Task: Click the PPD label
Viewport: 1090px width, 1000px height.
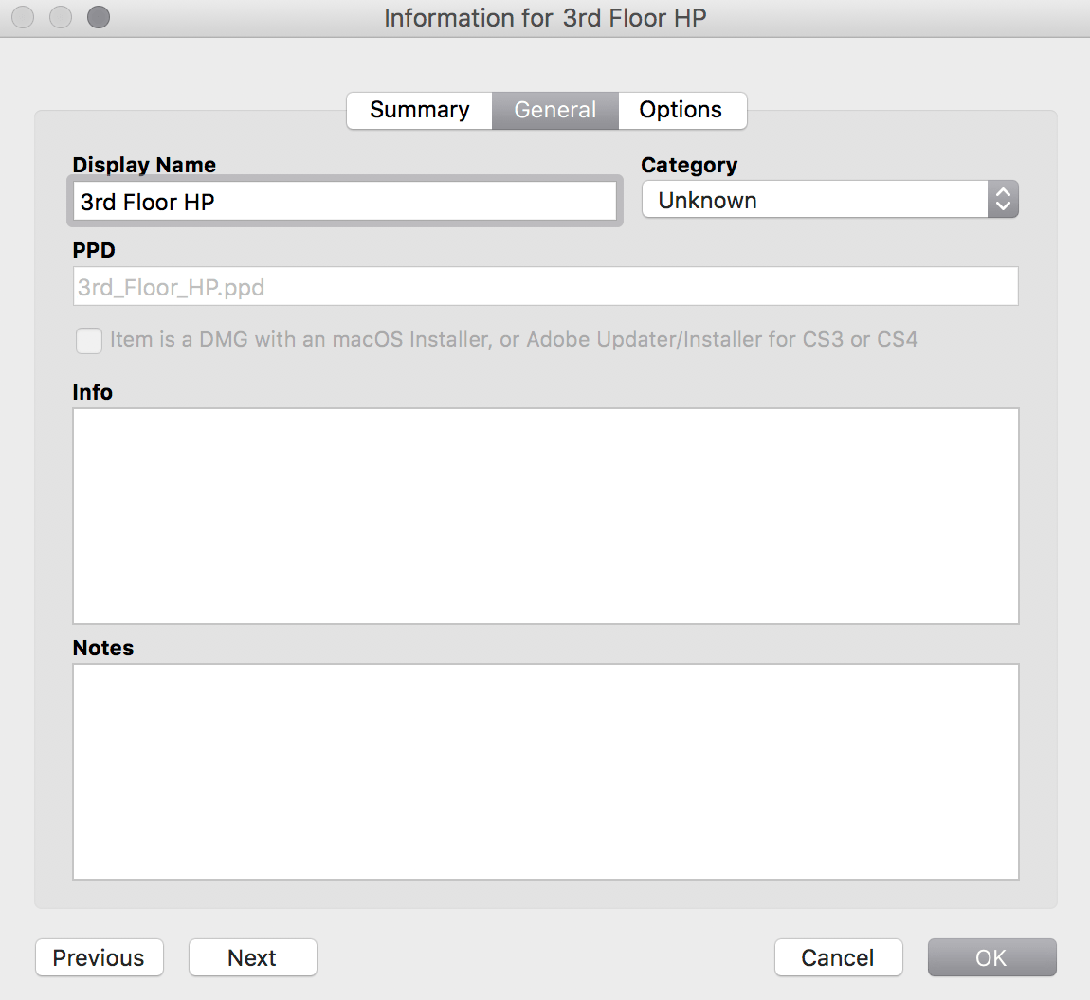Action: (94, 250)
